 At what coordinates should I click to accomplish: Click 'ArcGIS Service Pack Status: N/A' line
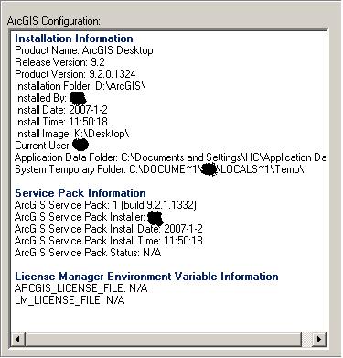click(88, 253)
